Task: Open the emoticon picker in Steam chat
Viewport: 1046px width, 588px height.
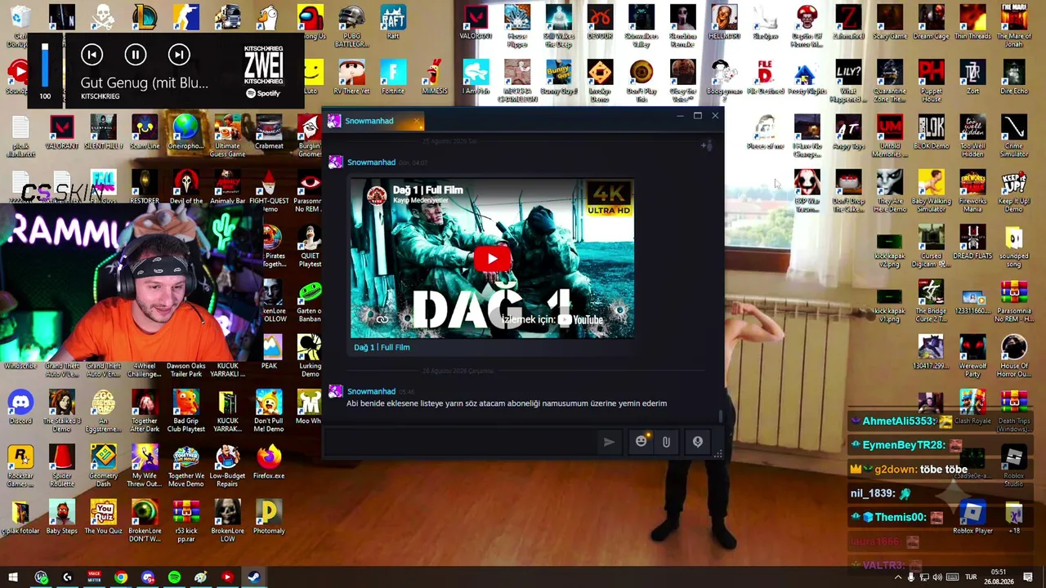Action: 641,442
